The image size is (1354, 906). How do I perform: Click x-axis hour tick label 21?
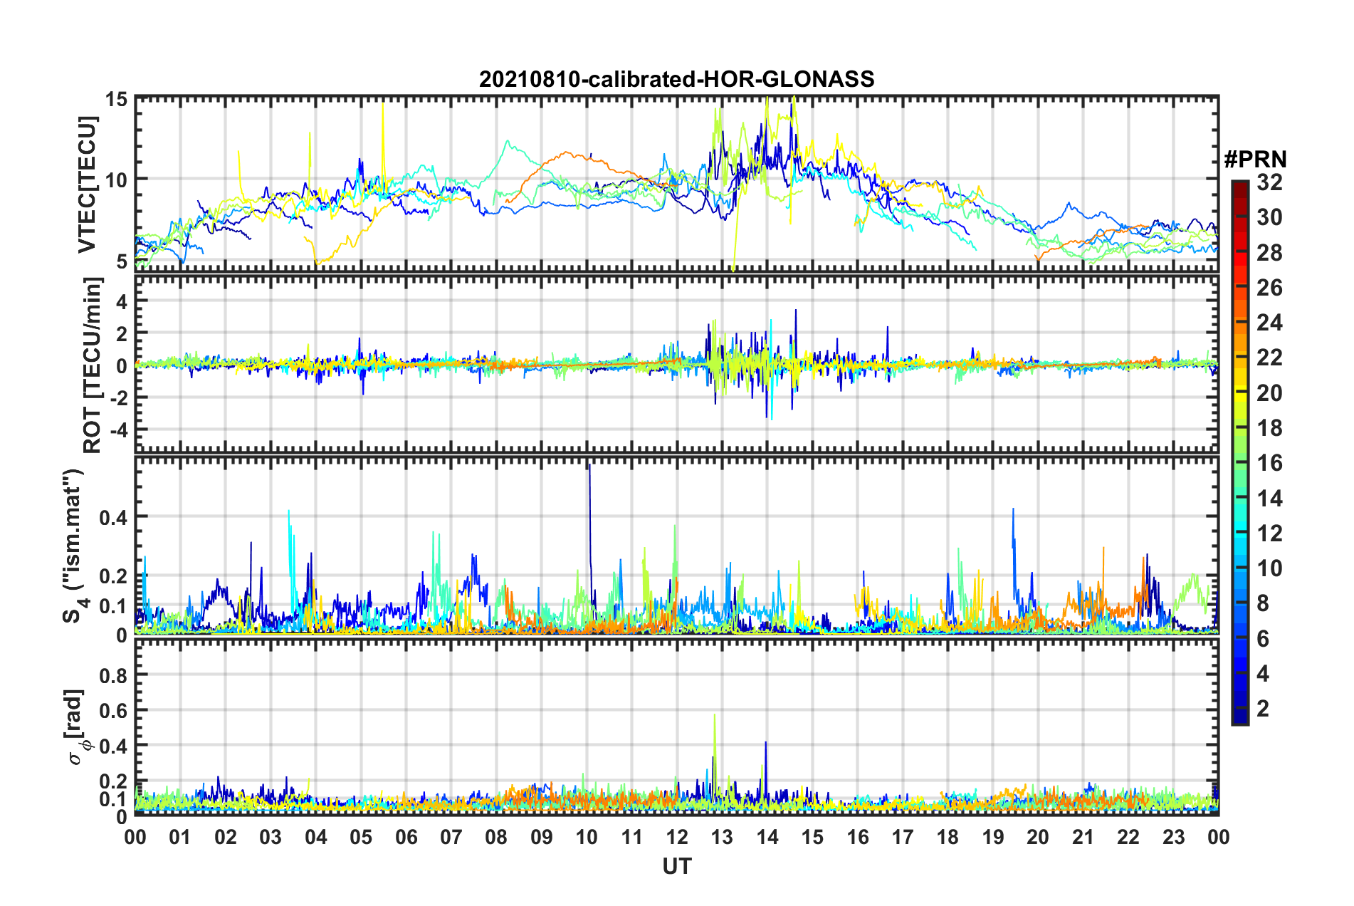(1083, 837)
